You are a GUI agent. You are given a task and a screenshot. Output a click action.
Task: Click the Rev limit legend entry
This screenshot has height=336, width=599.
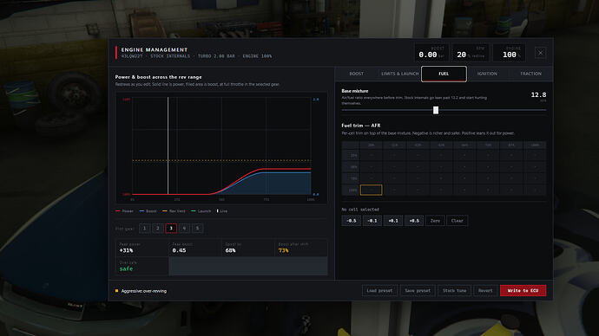coord(174,211)
